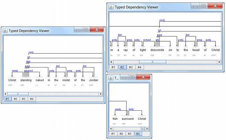226x140 pixels.
Task: Click the word 'head' in top-right viewer
Action: coord(196,50)
